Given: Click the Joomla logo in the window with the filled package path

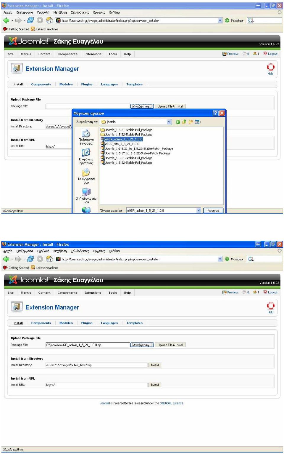Looking at the screenshot, I should pos(29,280).
